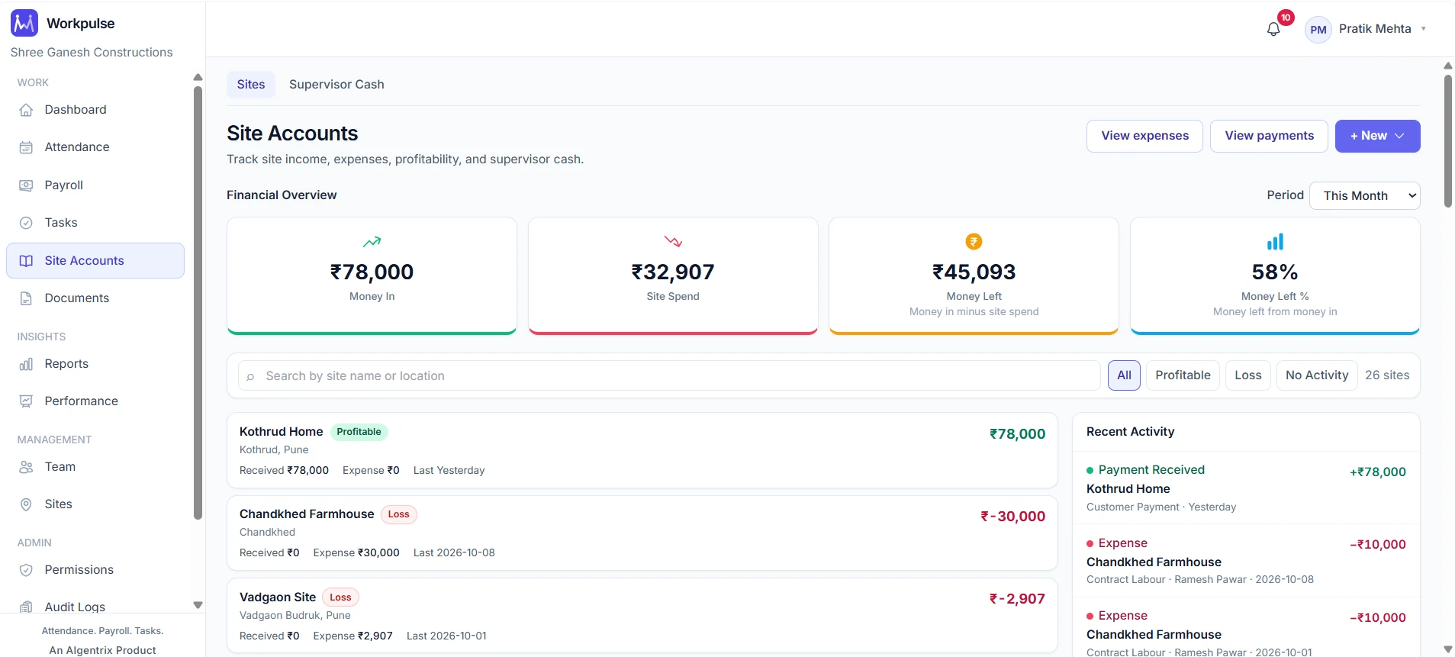Click the Site Spend trend-down icon

click(672, 242)
